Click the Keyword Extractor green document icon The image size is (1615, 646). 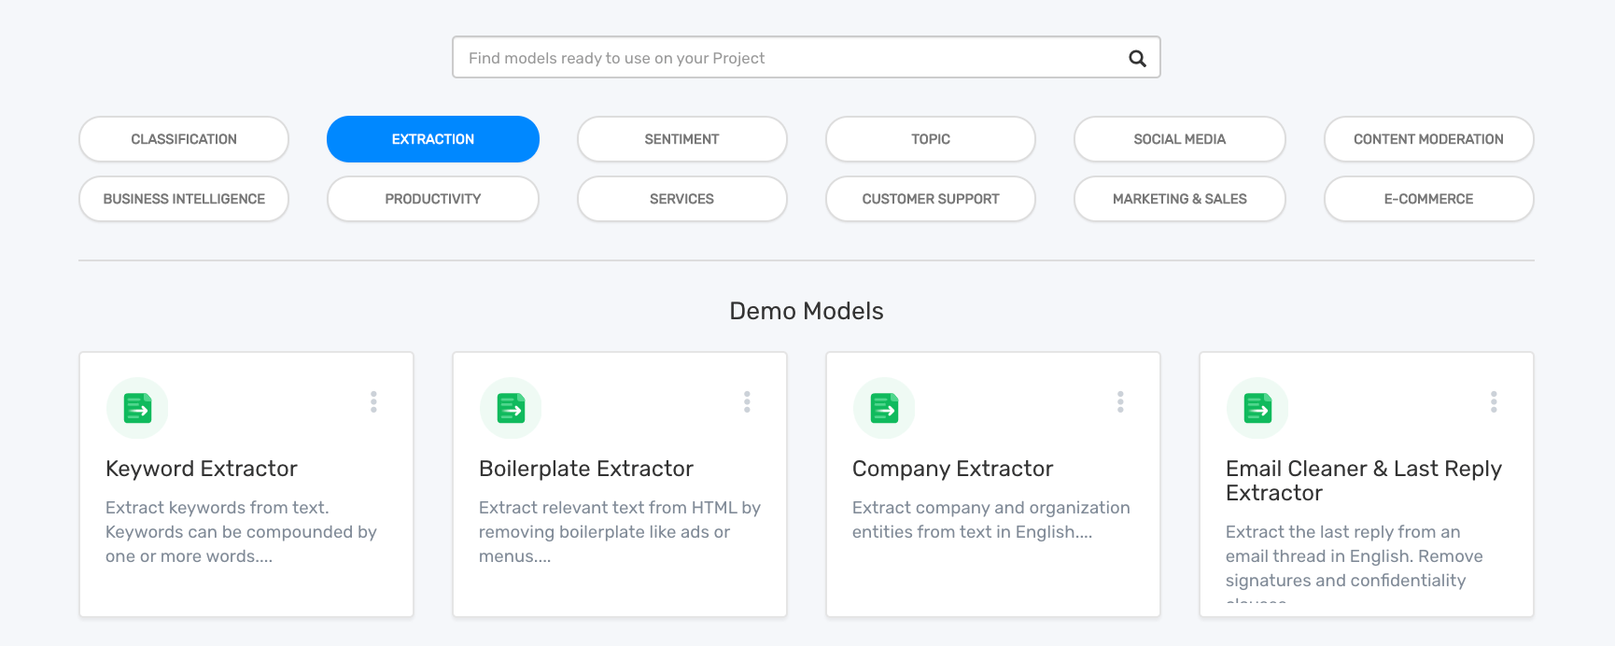coord(137,408)
